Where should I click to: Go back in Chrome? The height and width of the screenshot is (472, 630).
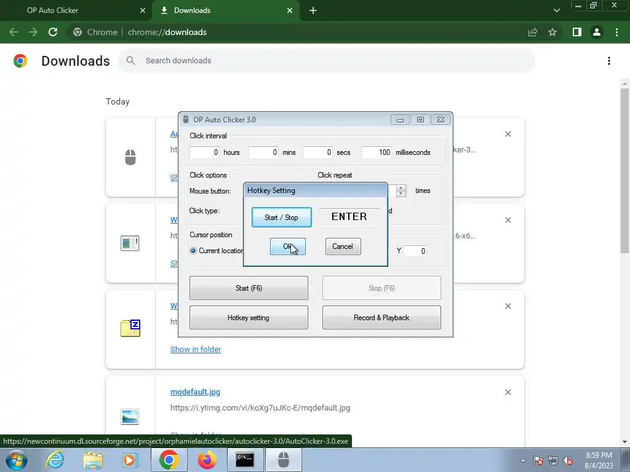14,32
